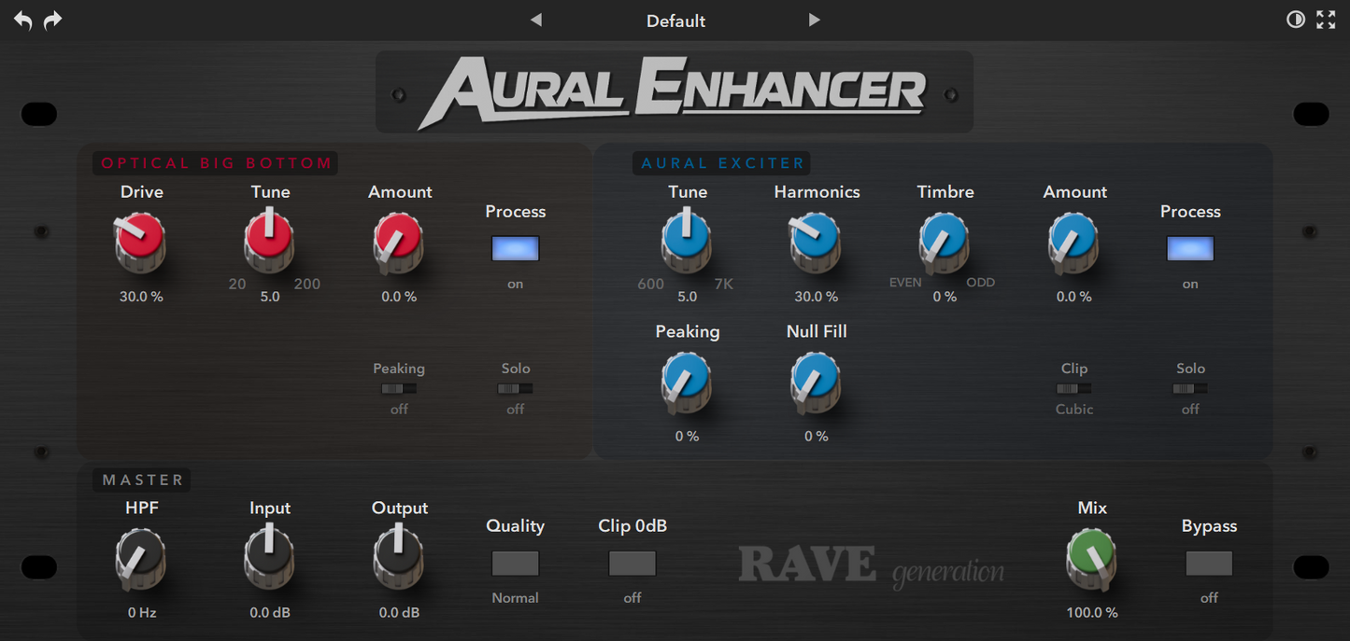Click the Harmonics knob in Aural Exciter

(x=816, y=243)
